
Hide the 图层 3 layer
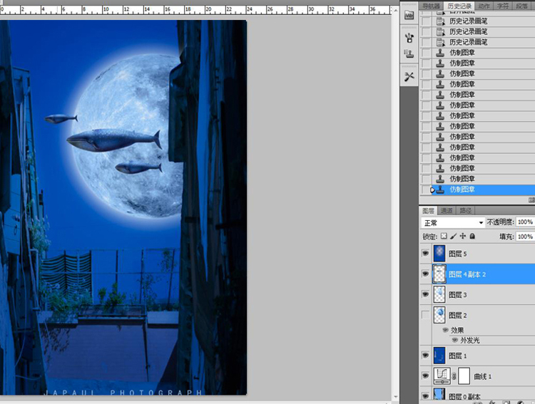pos(425,294)
